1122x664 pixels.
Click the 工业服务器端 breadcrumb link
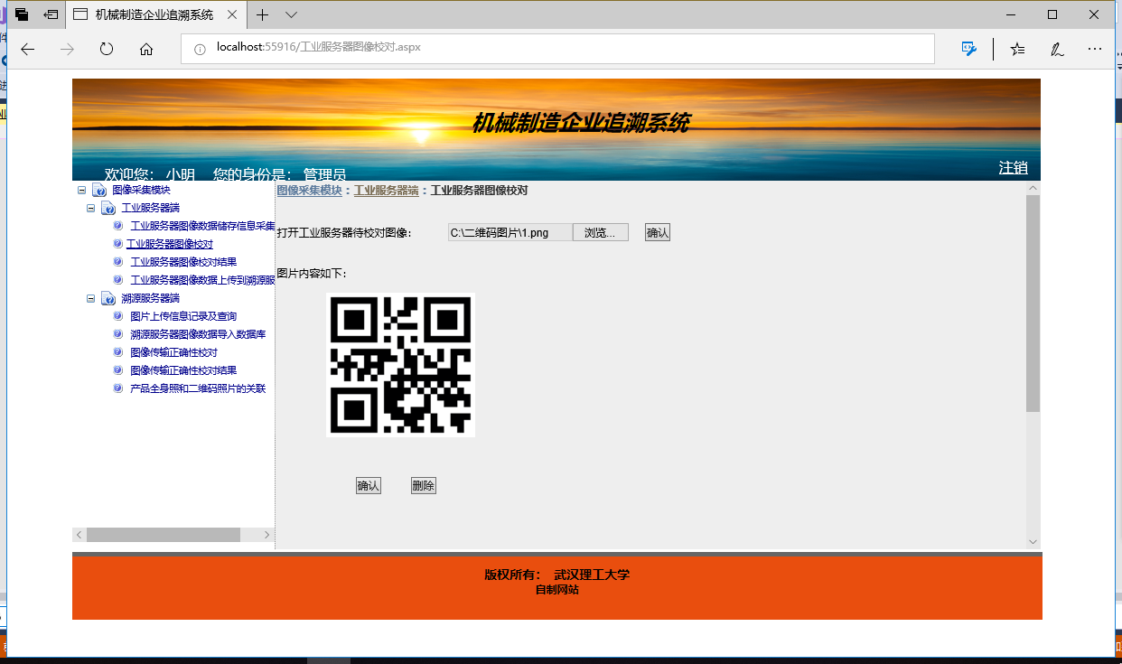[x=386, y=191]
